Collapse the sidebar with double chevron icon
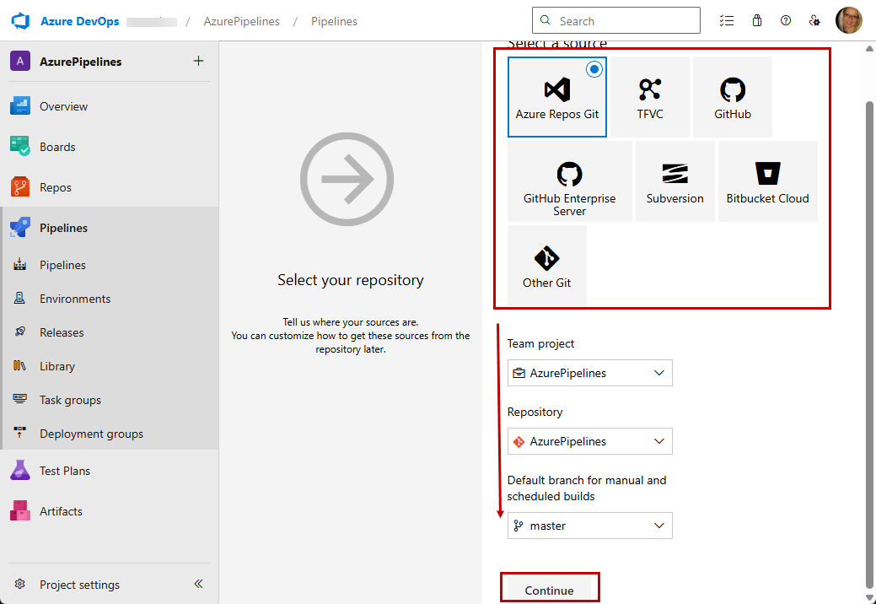 [198, 584]
